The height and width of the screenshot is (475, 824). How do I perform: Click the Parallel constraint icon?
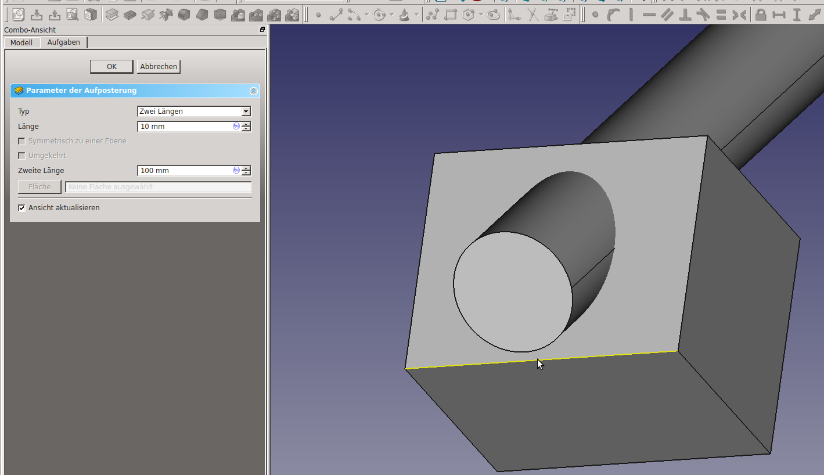[x=667, y=15]
